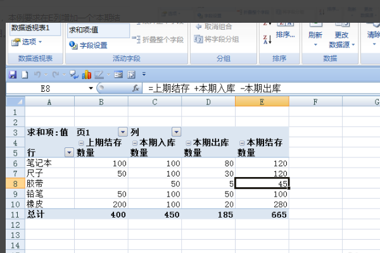The image size is (380, 253).
Task: Collapse the 本期出库 column group
Action: [x=187, y=142]
